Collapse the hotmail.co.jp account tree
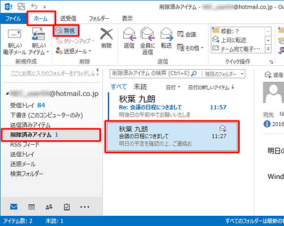The image size is (284, 226). (x=7, y=94)
